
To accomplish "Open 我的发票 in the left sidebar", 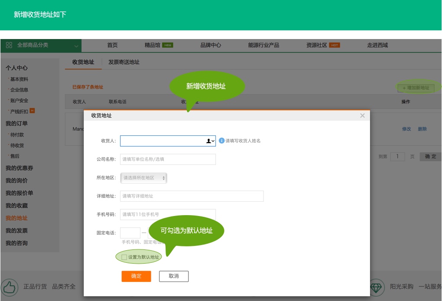I will coord(16,231).
